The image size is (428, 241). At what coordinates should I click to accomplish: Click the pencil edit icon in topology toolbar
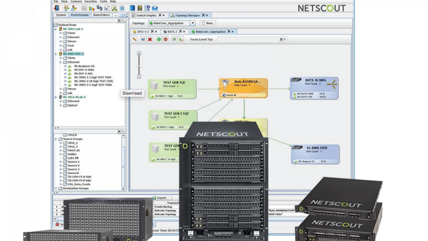[x=134, y=39]
